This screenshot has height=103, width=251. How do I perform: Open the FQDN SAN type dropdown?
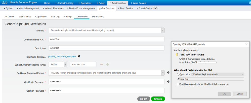pos(65,64)
